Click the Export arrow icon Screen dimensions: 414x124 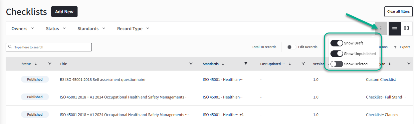pos(395,47)
